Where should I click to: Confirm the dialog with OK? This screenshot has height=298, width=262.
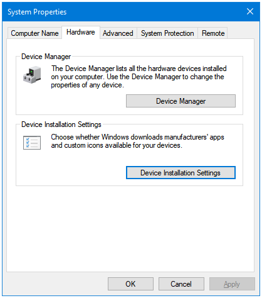click(130, 284)
